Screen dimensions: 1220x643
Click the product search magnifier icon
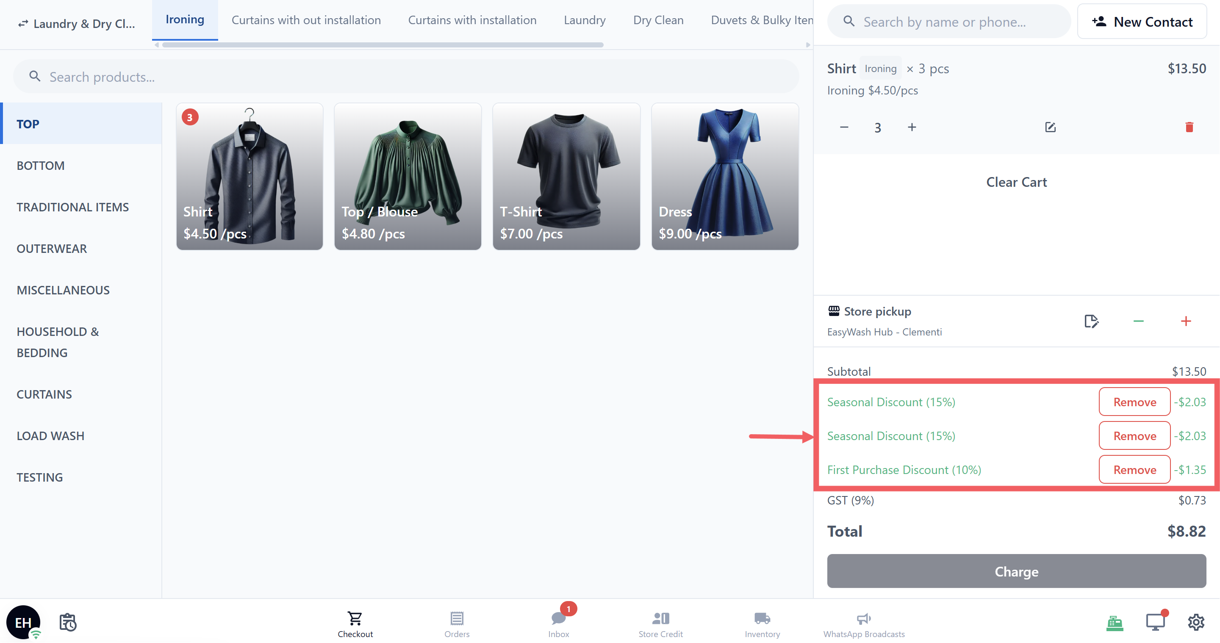35,76
